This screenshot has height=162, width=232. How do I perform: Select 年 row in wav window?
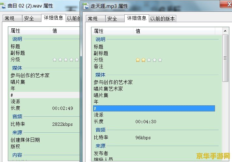pos(45,88)
